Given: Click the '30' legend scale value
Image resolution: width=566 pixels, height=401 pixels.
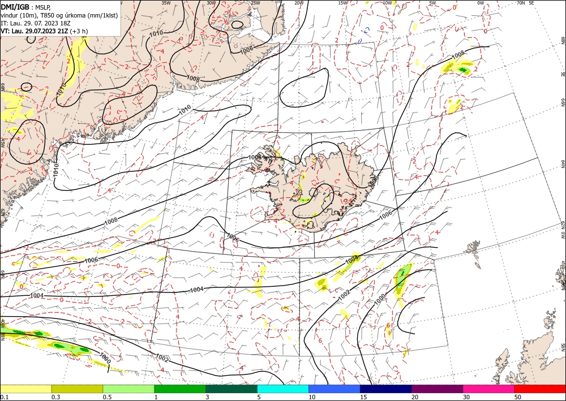Looking at the screenshot, I should [x=466, y=397].
